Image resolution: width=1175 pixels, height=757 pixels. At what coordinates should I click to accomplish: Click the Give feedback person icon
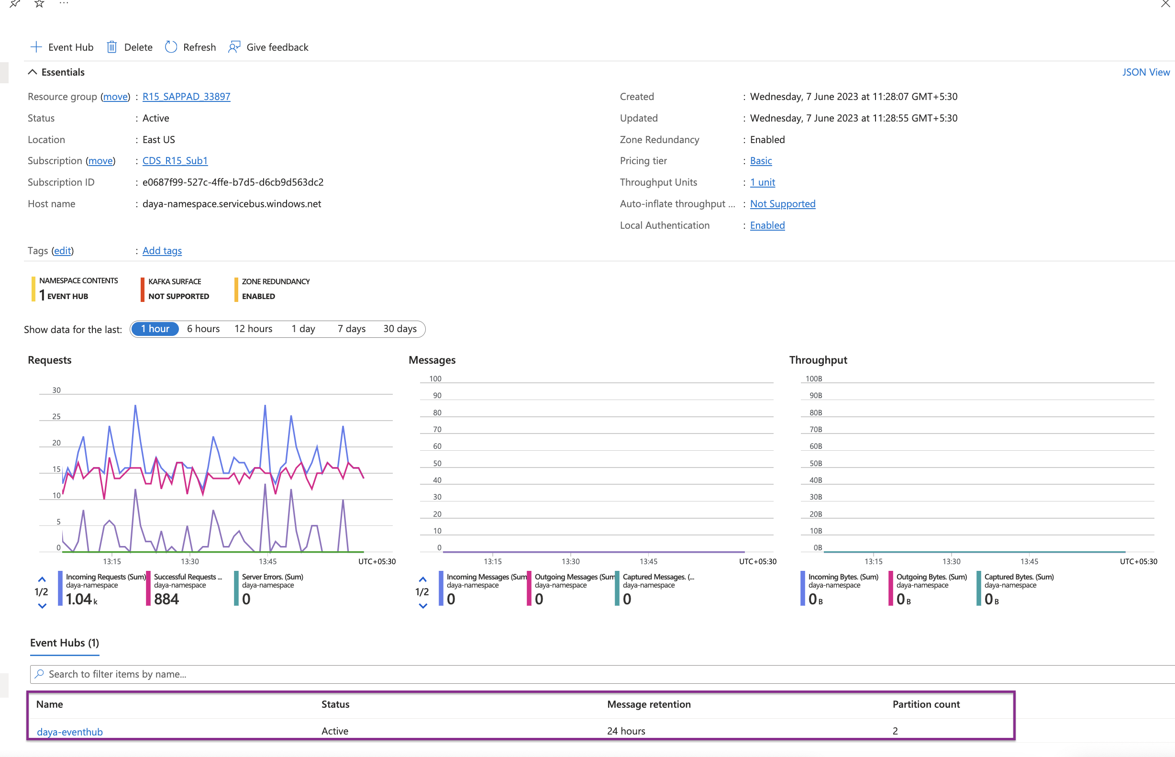pyautogui.click(x=234, y=47)
